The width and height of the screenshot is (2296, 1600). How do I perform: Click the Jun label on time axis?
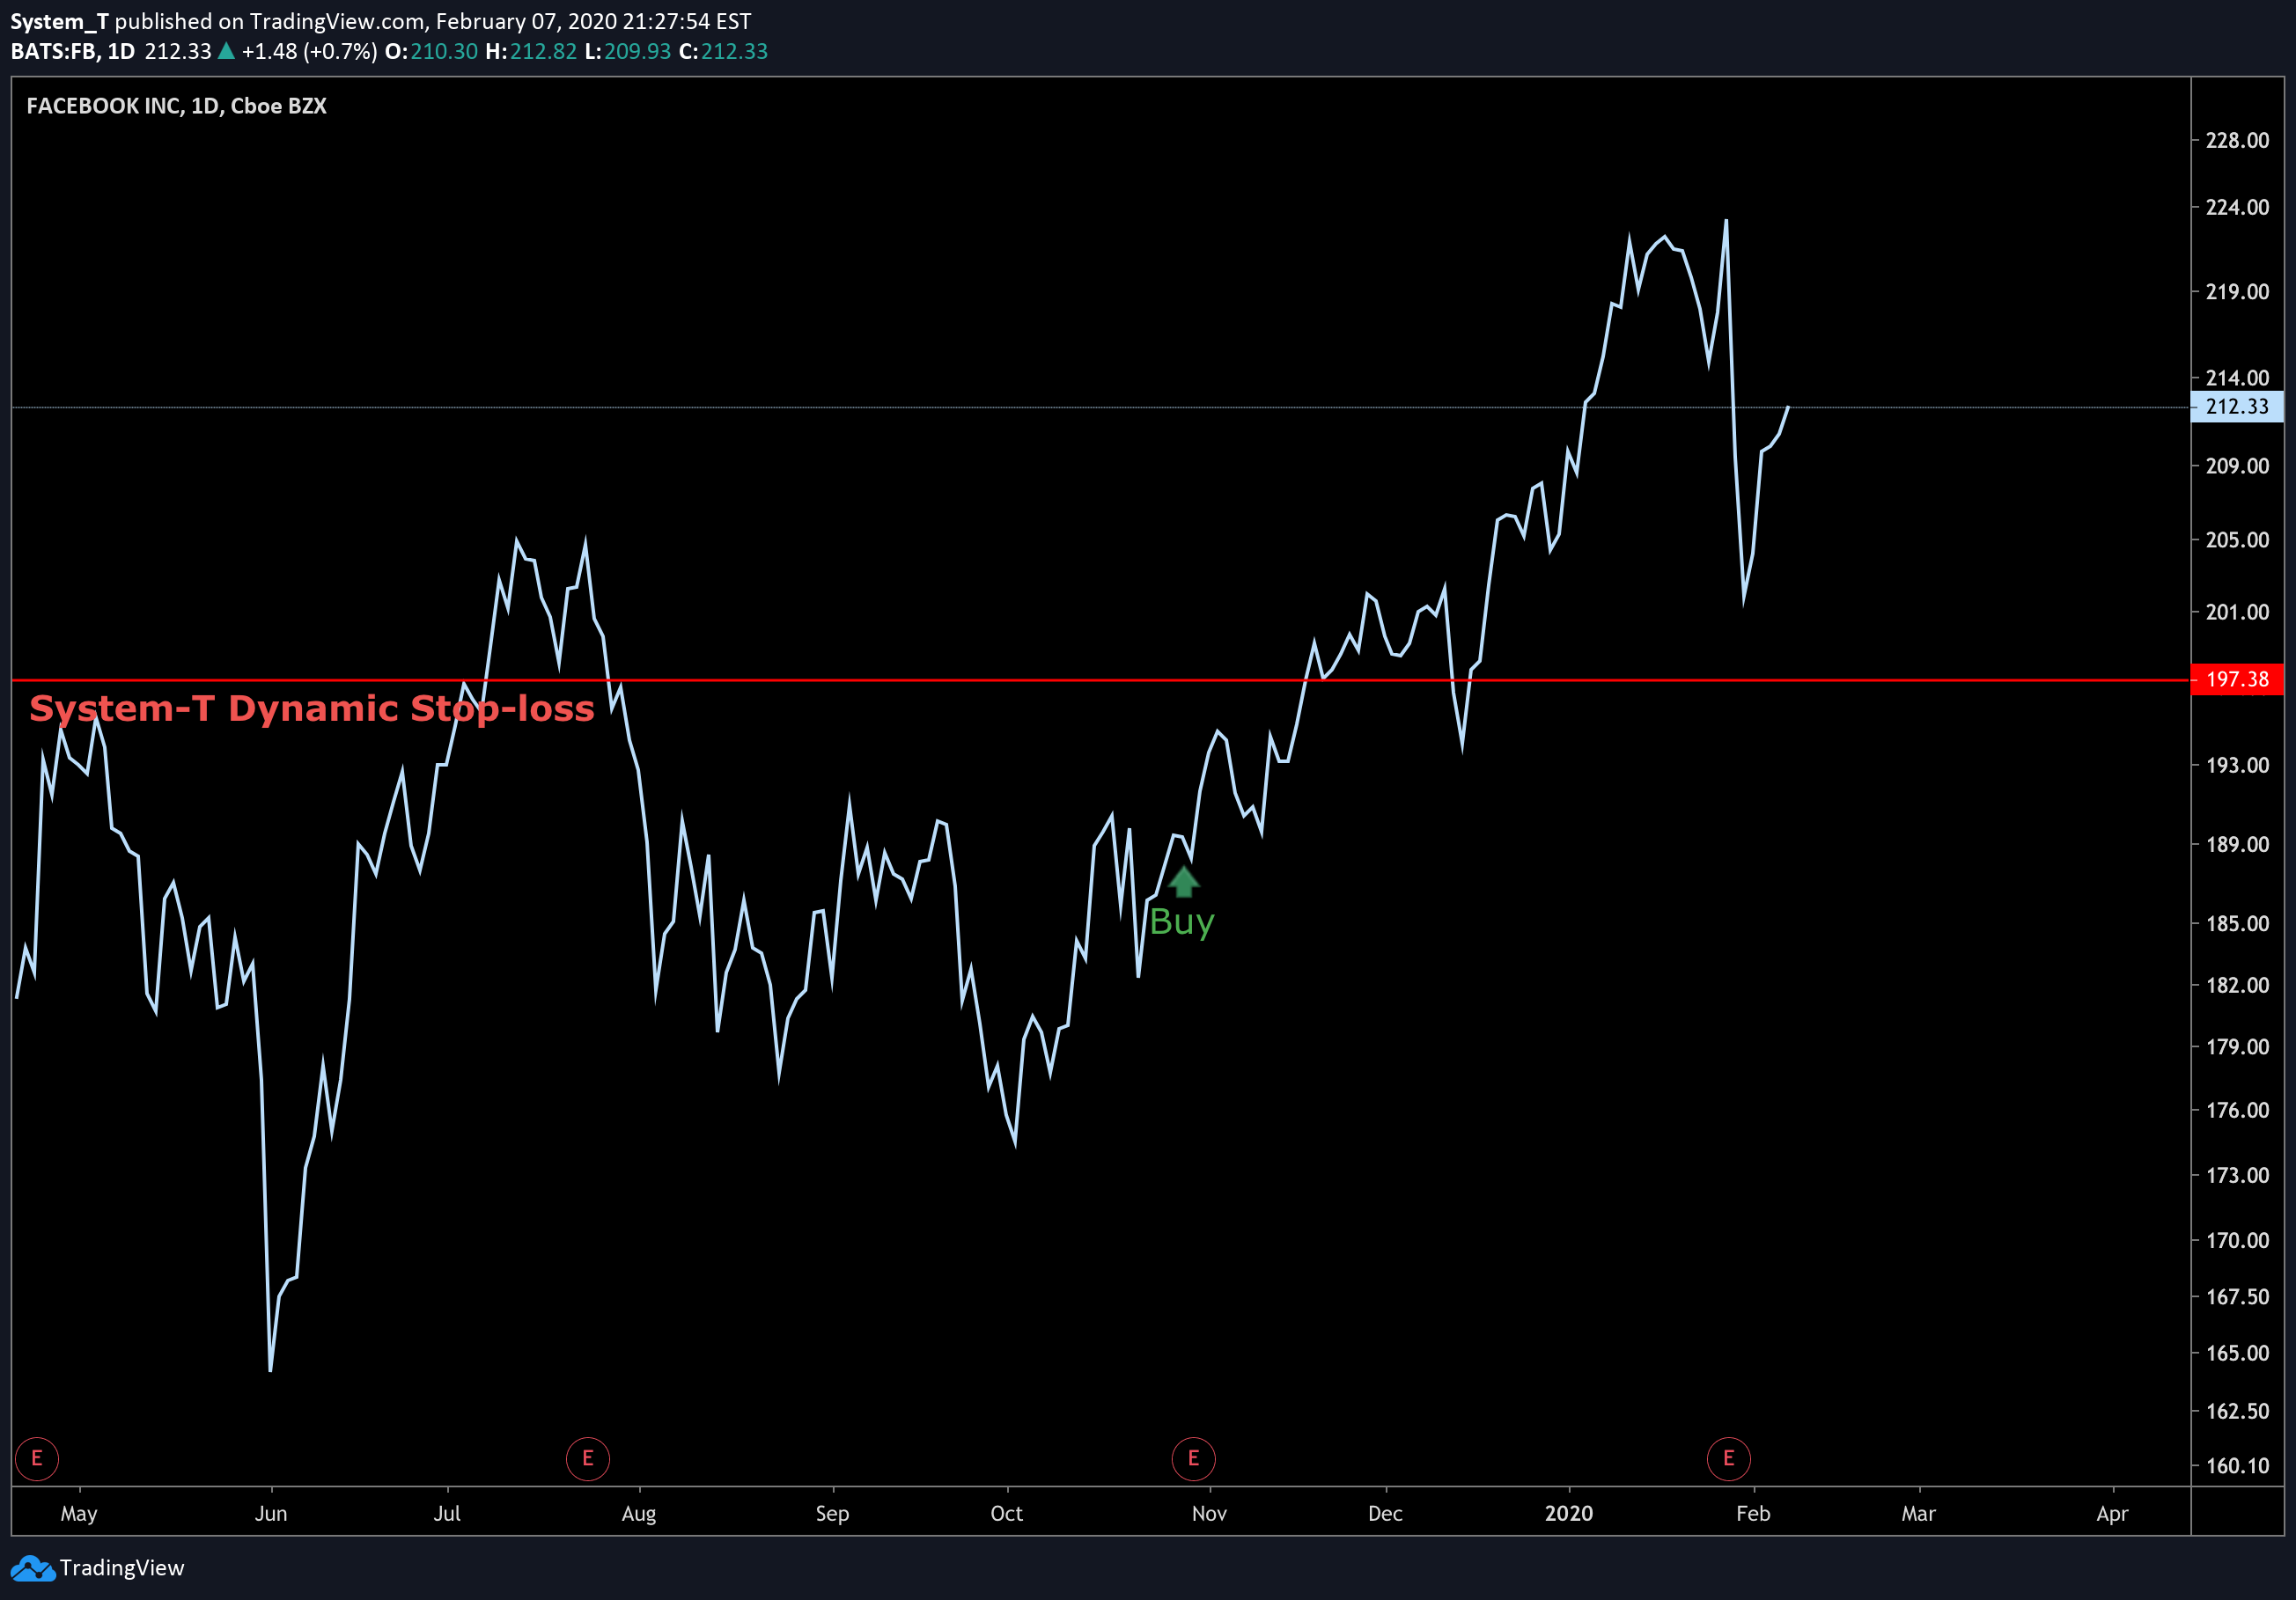click(271, 1514)
